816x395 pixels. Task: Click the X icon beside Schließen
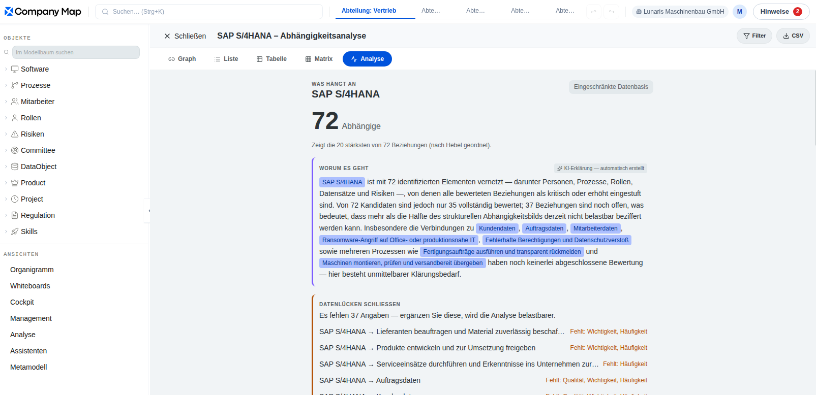[x=167, y=36]
